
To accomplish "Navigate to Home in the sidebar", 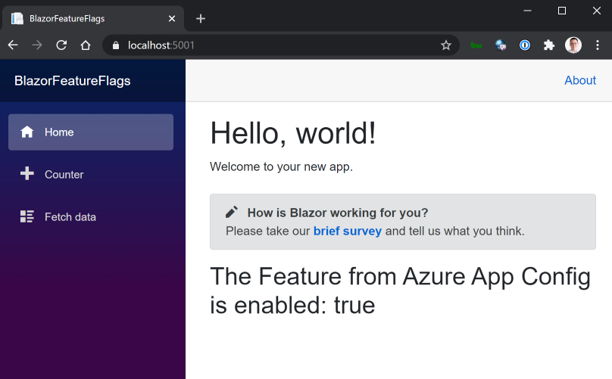I will tap(91, 132).
